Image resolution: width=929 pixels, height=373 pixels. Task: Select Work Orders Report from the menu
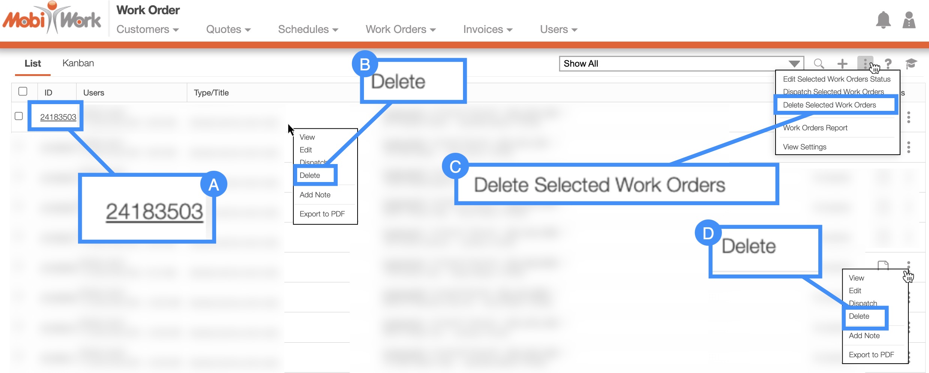815,128
